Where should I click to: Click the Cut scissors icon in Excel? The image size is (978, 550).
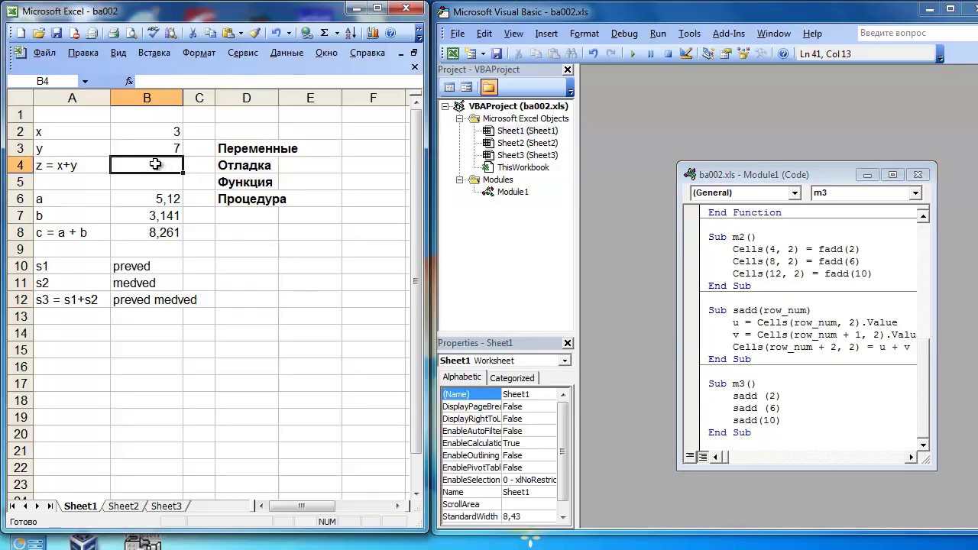point(193,33)
